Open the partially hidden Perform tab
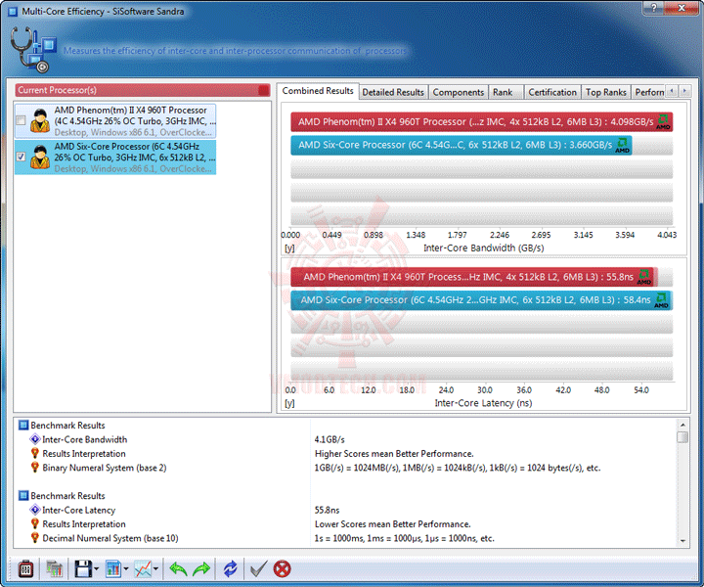 pos(649,92)
